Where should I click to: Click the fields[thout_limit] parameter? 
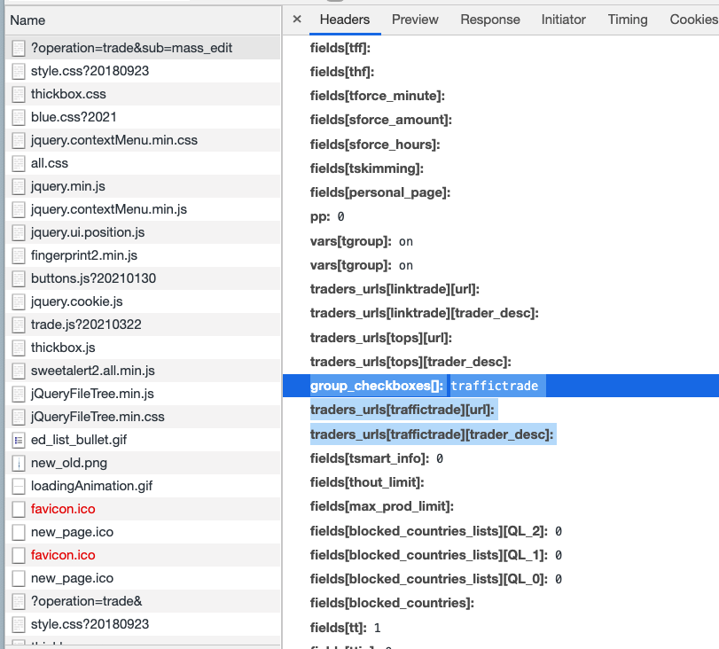pyautogui.click(x=367, y=482)
